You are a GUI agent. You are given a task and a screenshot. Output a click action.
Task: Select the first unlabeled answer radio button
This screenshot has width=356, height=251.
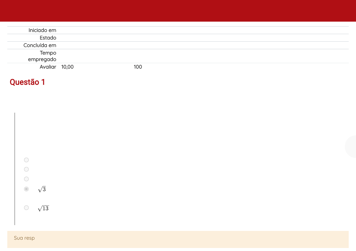point(26,160)
